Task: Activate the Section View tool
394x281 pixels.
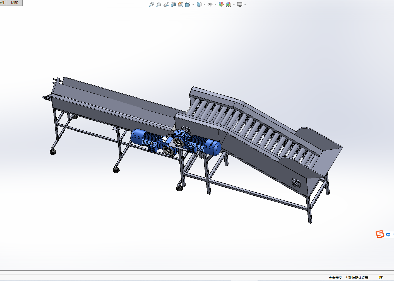Action: pyautogui.click(x=173, y=4)
